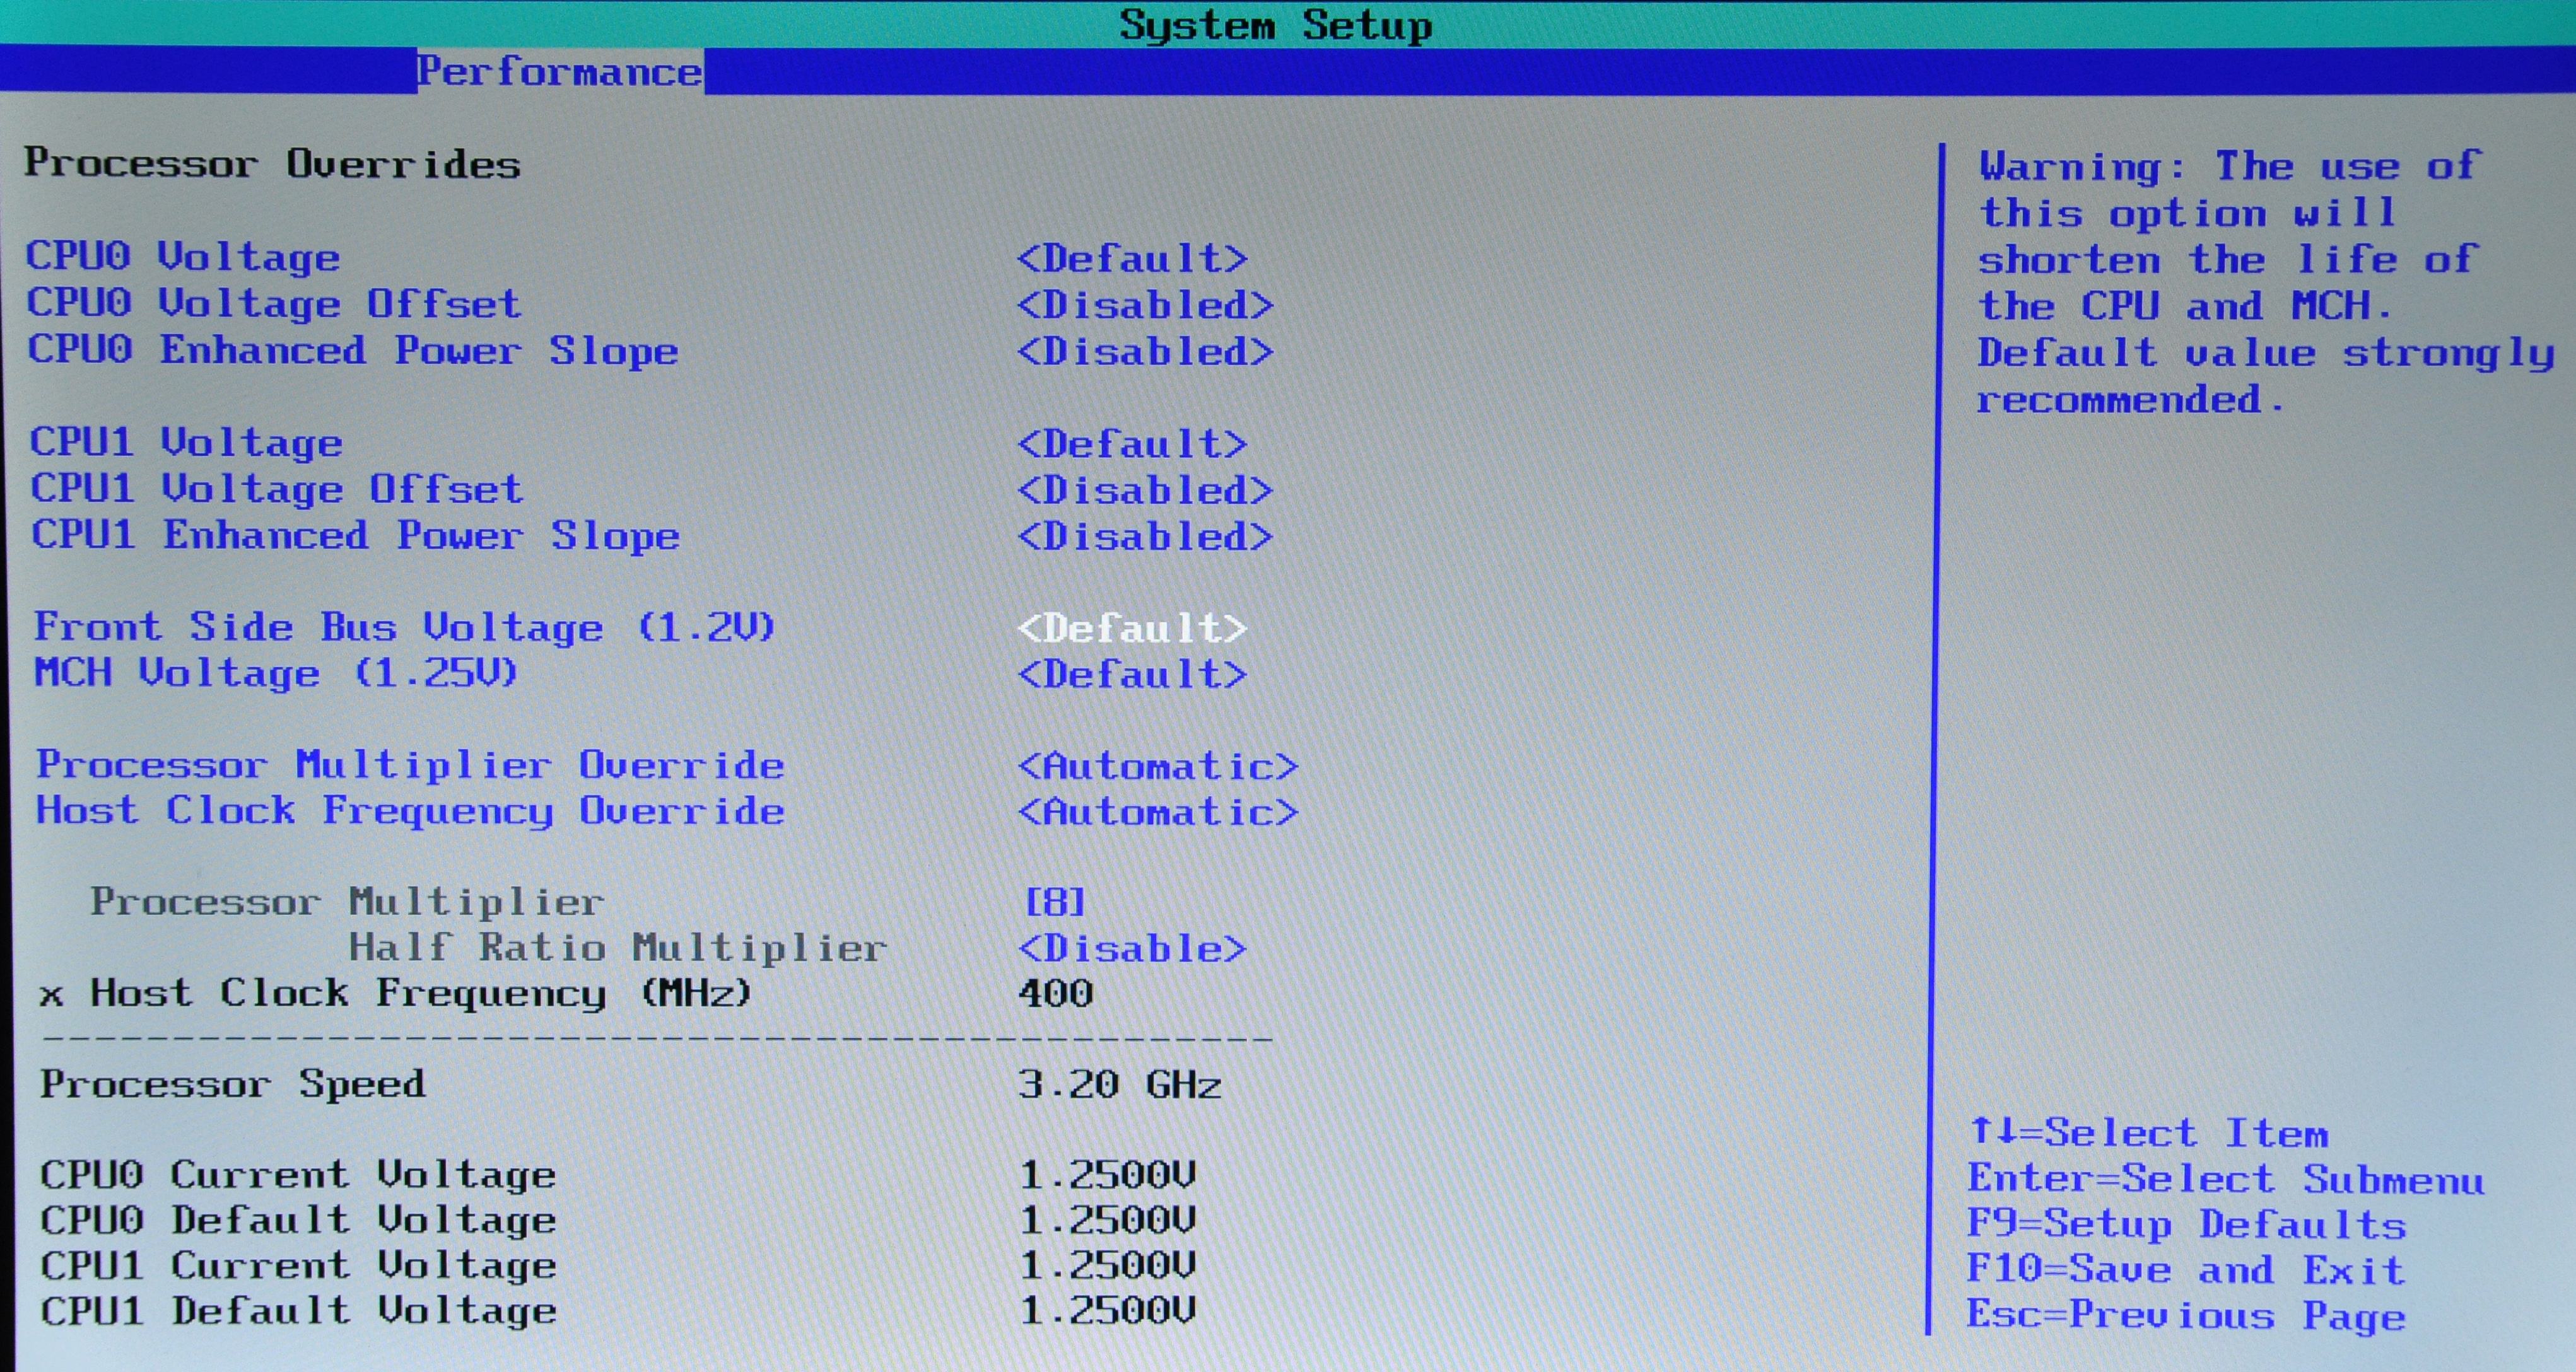Change Processor Multiplier Override Automatic value

[x=1157, y=767]
